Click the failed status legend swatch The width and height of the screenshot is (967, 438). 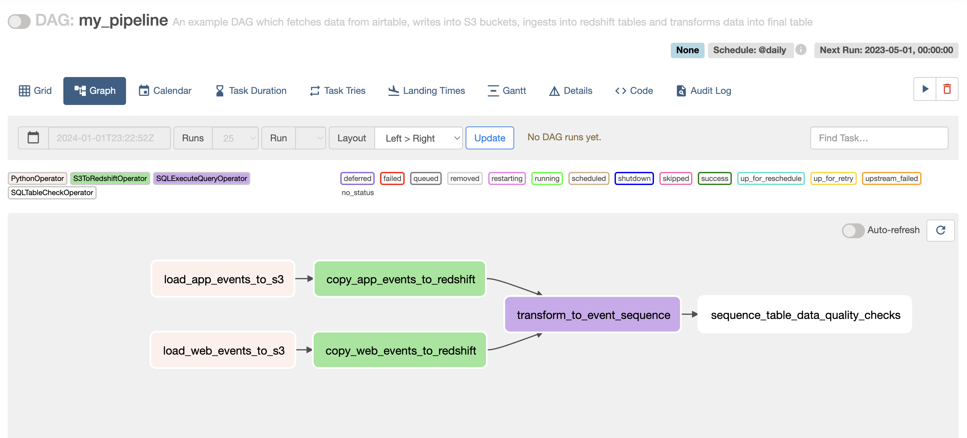point(392,178)
